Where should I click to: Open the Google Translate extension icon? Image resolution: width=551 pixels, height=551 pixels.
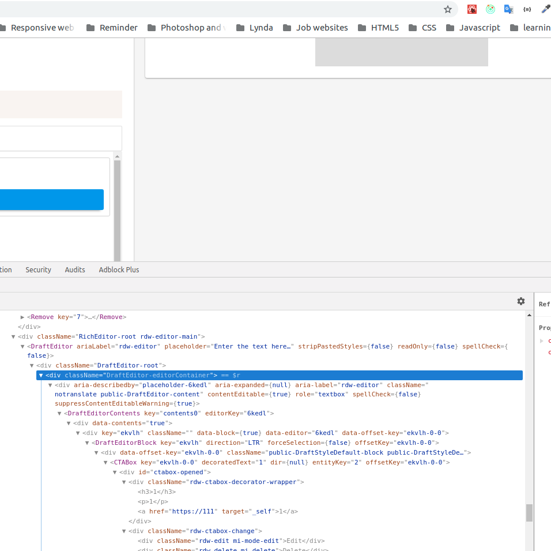[508, 9]
